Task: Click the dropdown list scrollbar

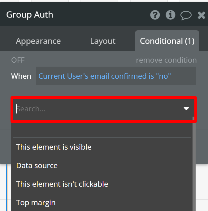Action: (194, 164)
